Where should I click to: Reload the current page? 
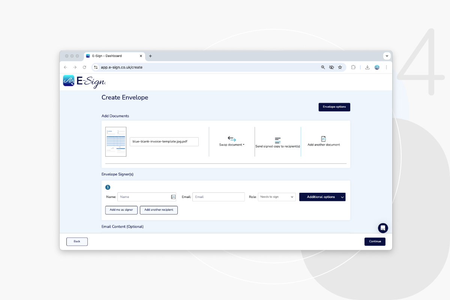pos(84,67)
